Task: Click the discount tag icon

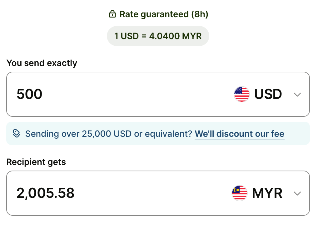Action: click(17, 134)
